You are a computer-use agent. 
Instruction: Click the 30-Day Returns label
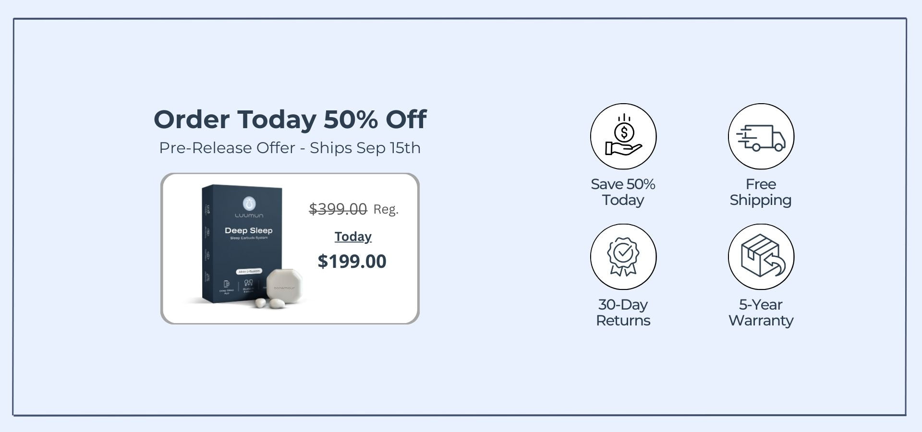click(x=623, y=312)
